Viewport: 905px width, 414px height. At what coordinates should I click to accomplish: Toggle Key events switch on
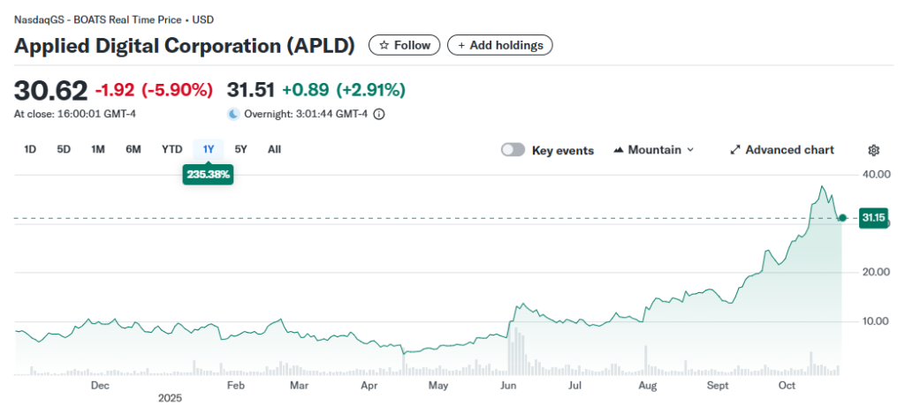click(513, 150)
